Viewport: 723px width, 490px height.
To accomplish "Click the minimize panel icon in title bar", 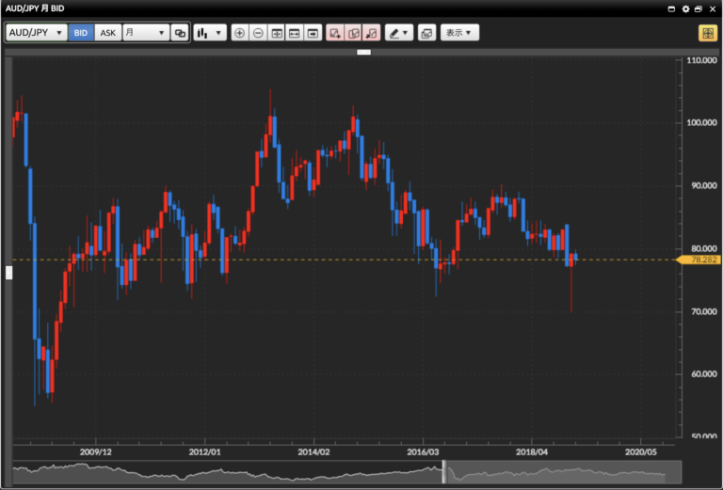I will click(672, 8).
